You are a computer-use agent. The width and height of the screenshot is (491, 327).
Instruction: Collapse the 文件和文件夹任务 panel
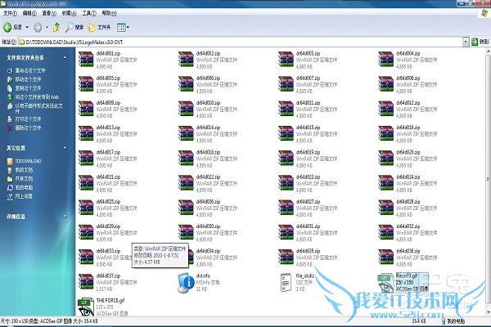click(x=65, y=57)
